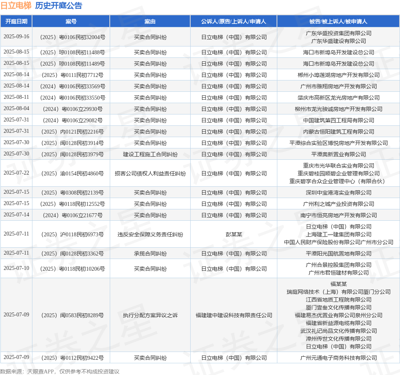Image resolution: width=400 pixels, height=375 pixels.
Task: Click cause 违反安全保障义务责任纠纷
Action: pos(150,234)
